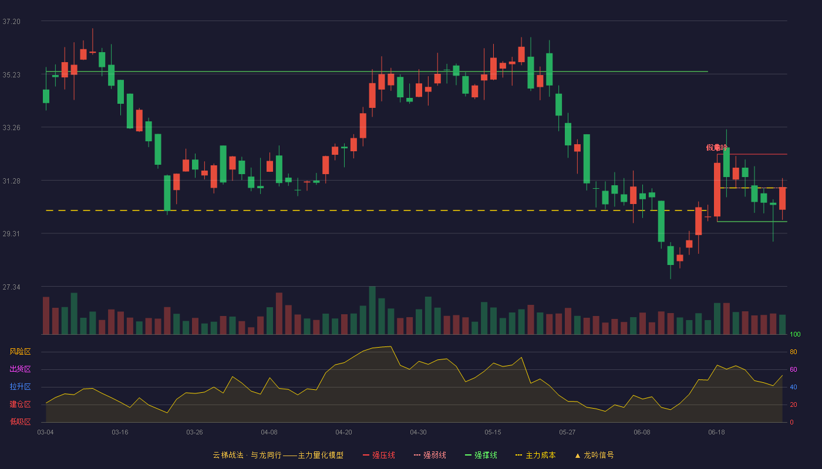
Task: Click the 05-15 date axis label
Action: [x=493, y=432]
